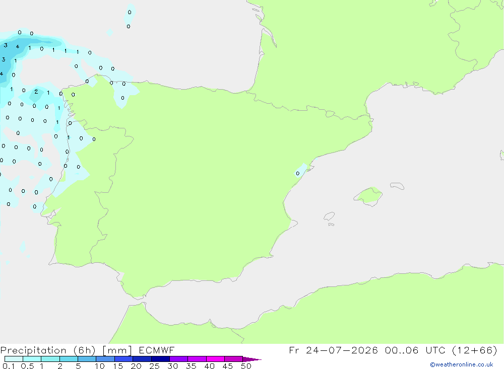Pick the 40–45 mm magenta legend swatch

tap(215, 359)
